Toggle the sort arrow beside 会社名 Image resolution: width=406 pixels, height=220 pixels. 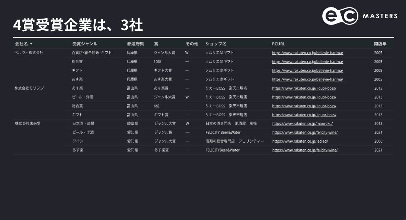[31, 44]
